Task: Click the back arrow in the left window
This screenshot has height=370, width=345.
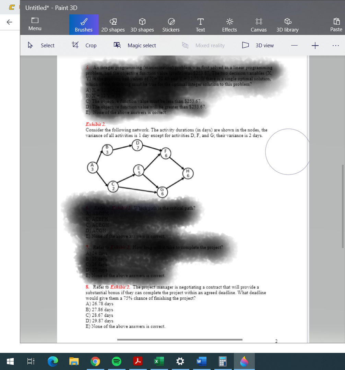Action: [10, 22]
